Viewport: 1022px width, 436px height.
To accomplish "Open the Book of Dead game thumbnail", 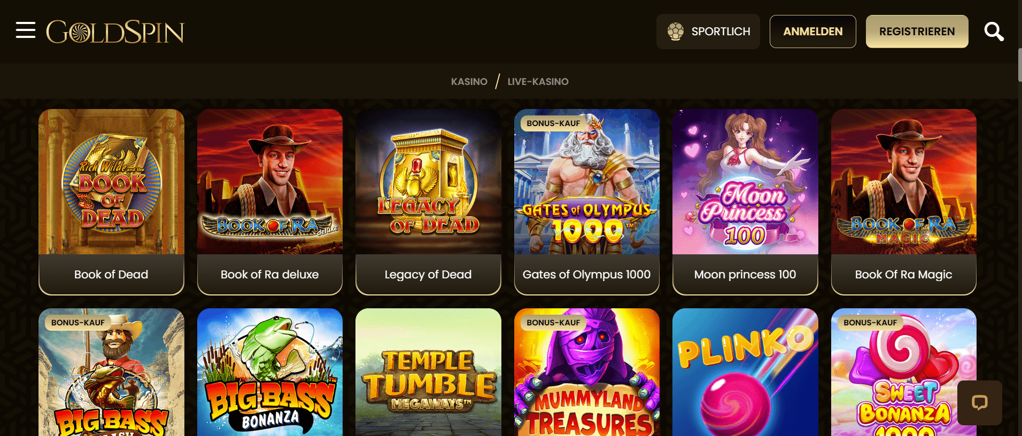I will (x=111, y=182).
